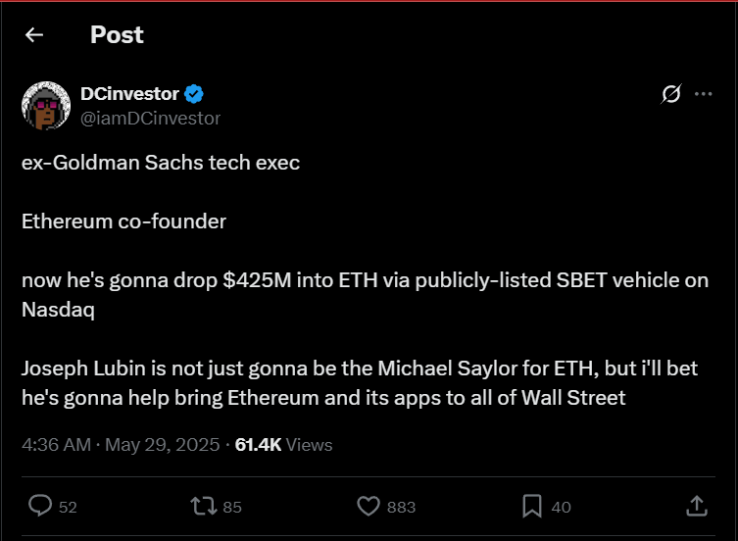Click the blue verified badge
This screenshot has width=738, height=541.
194,94
